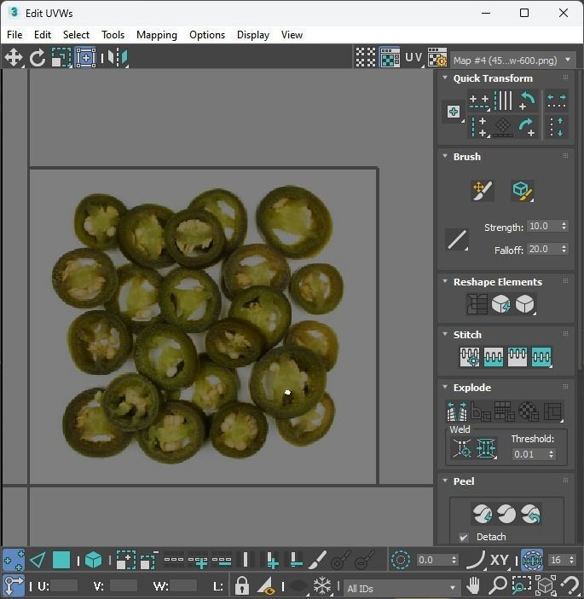Toggle the checker pattern display icon
Image resolution: width=584 pixels, height=599 pixels.
(x=366, y=58)
